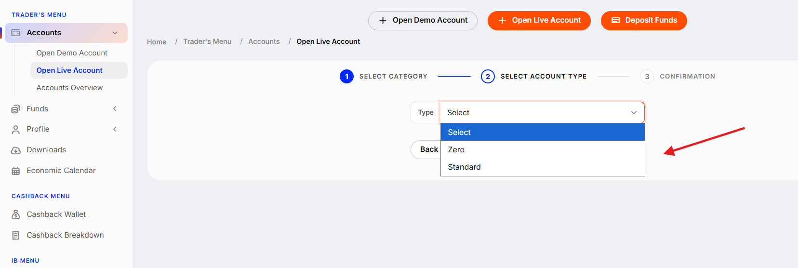Collapse the Accounts menu chevron
The image size is (798, 268).
115,33
